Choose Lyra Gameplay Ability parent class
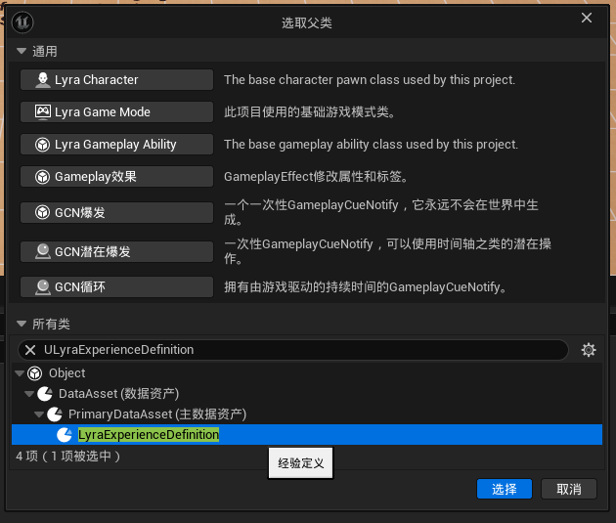 point(116,145)
